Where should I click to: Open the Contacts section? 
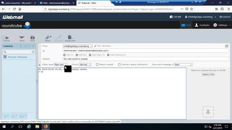202,25
